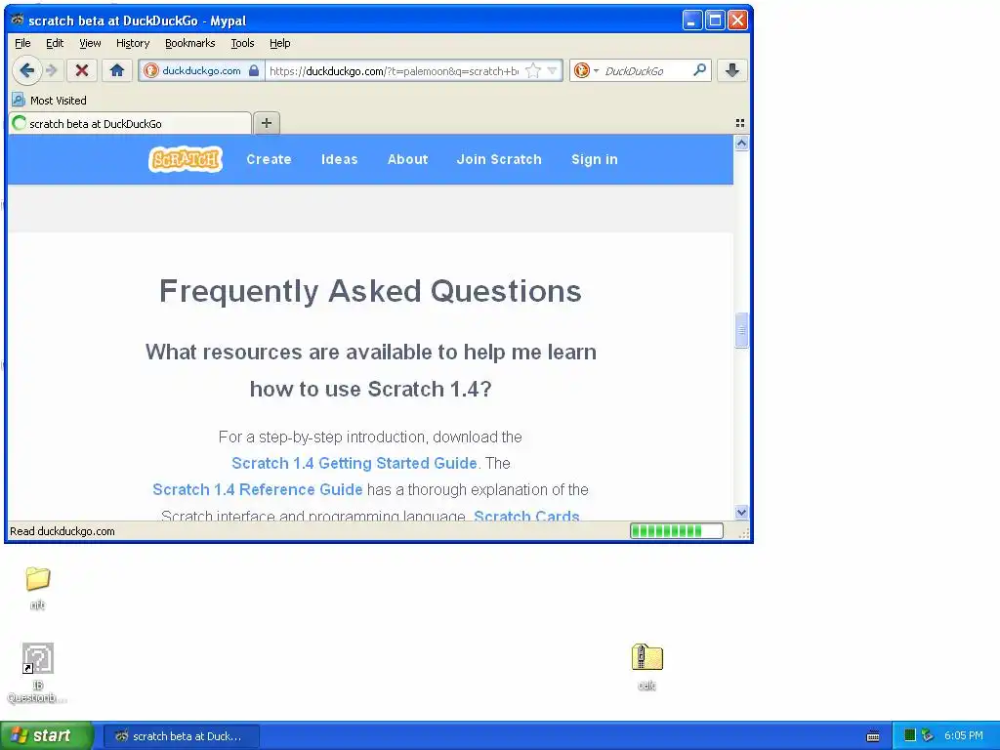Open Scratch 1.4 Getting Started Guide link
Viewport: 1000px width, 750px height.
(354, 463)
